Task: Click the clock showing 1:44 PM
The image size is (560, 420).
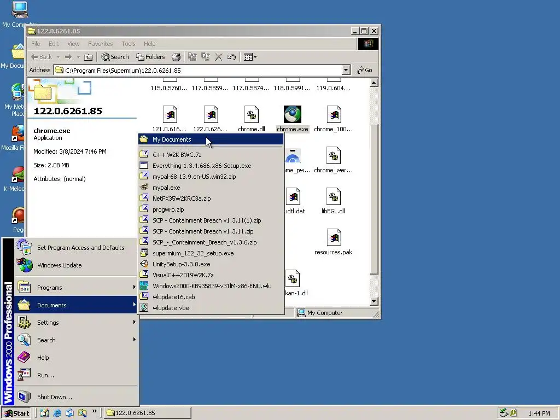Action: pos(539,413)
